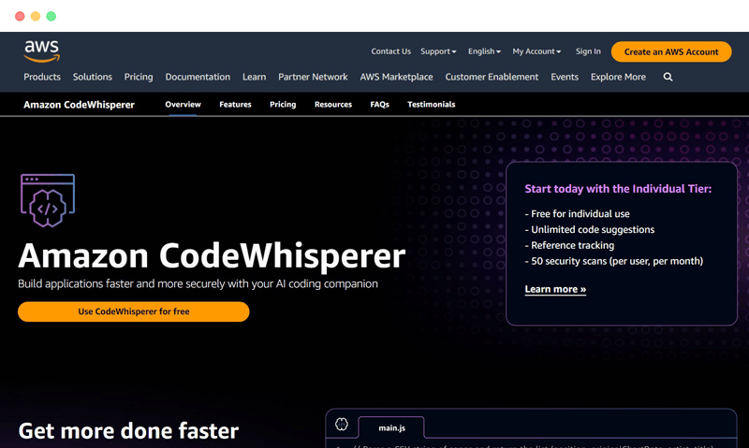Click 'Start today with the Individual Tier' heading
The height and width of the screenshot is (448, 749).
618,189
